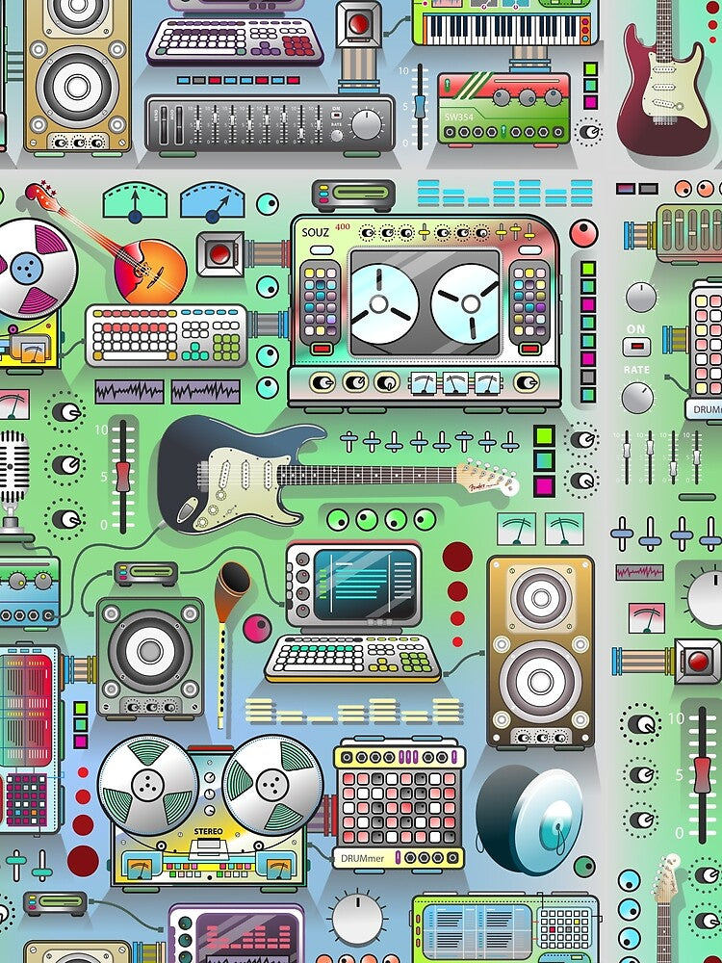This screenshot has width=722, height=963.
Task: Click the red-handled fader beside the silver microphone
Action: click(123, 476)
